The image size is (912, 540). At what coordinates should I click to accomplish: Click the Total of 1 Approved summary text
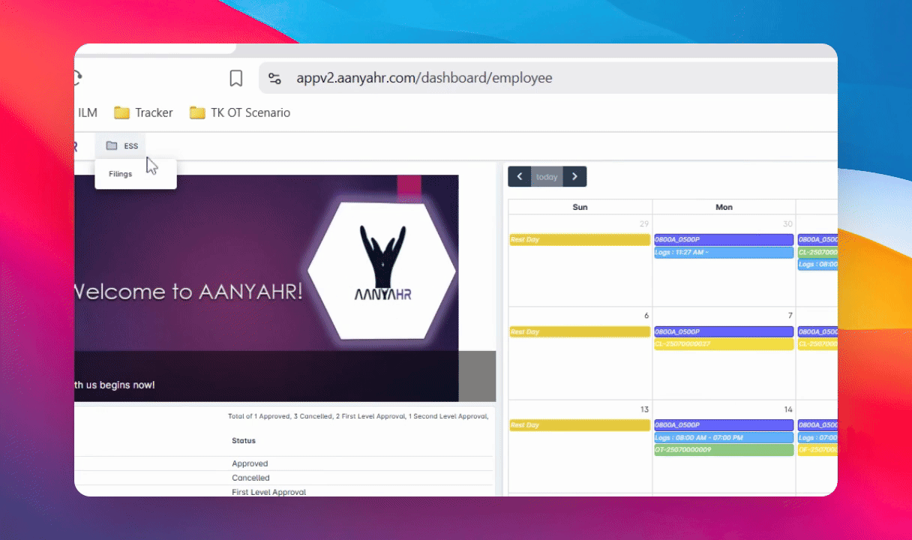358,416
